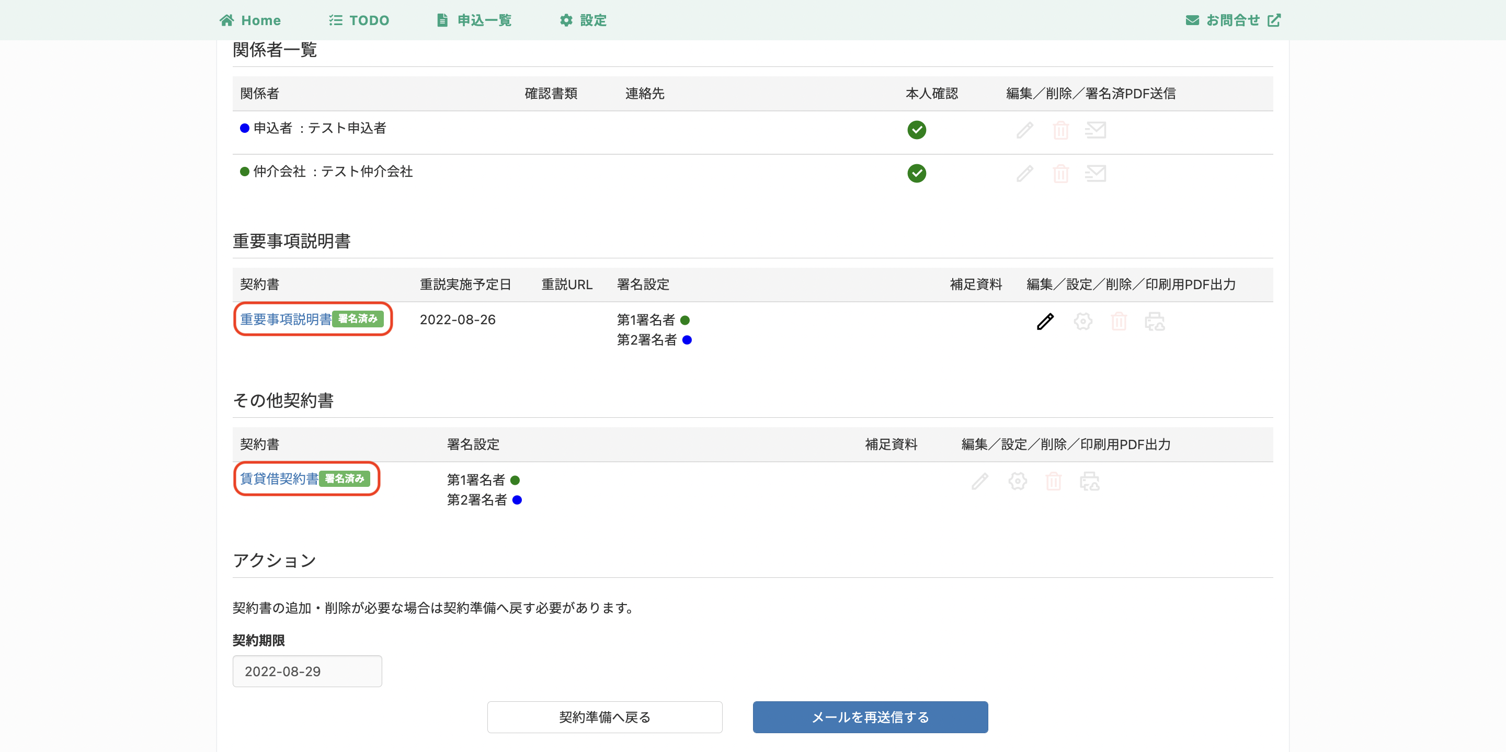Open the 設定 menu item
The height and width of the screenshot is (752, 1506).
[583, 20]
